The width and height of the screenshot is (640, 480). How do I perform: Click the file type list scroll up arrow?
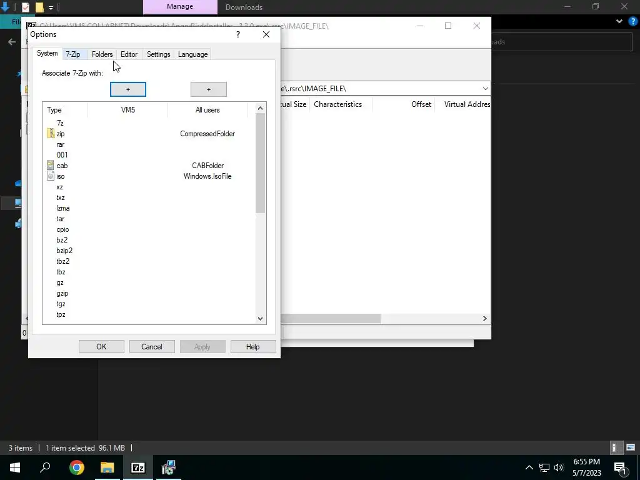pyautogui.click(x=261, y=108)
